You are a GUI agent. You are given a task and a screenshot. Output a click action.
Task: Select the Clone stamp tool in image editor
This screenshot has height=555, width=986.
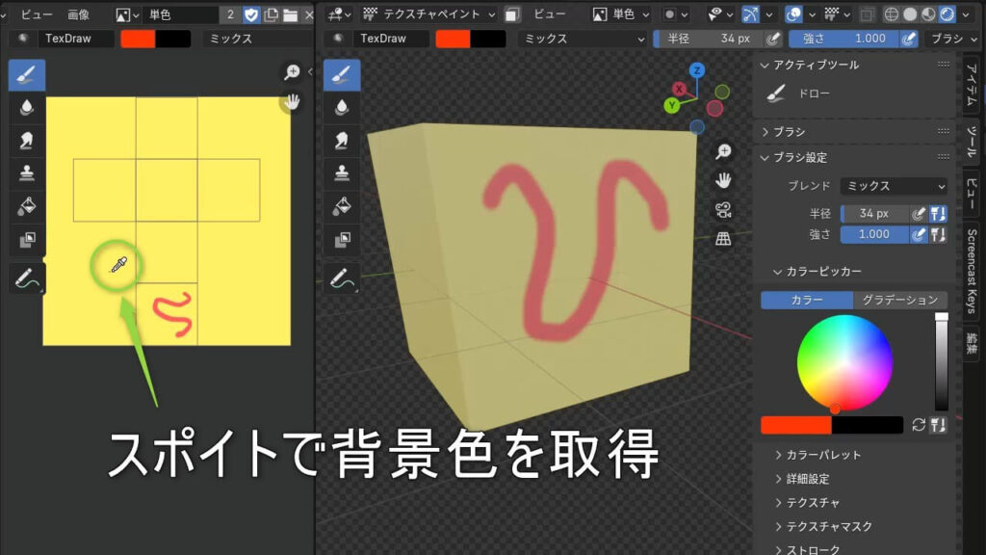tap(26, 173)
